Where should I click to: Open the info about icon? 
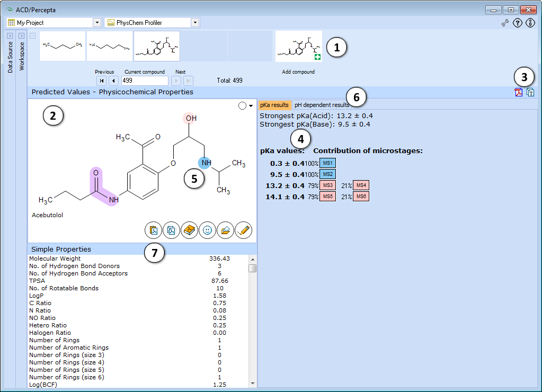pyautogui.click(x=530, y=23)
